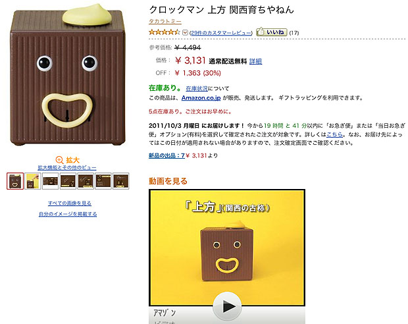Open the 29 customer reviews link
This screenshot has height=324, width=408.
tap(221, 33)
